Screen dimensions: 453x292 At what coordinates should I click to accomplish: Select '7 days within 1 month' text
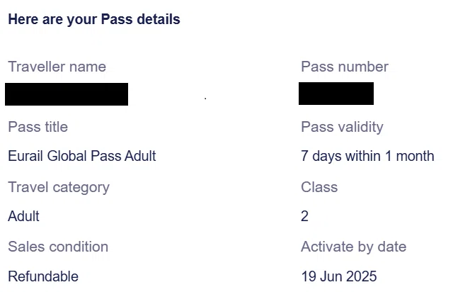click(367, 156)
